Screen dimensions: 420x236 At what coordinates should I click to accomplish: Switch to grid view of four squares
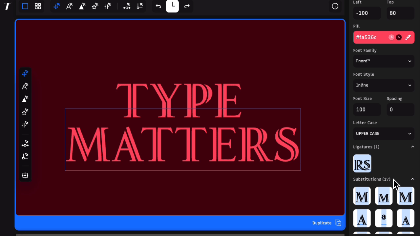click(x=38, y=6)
